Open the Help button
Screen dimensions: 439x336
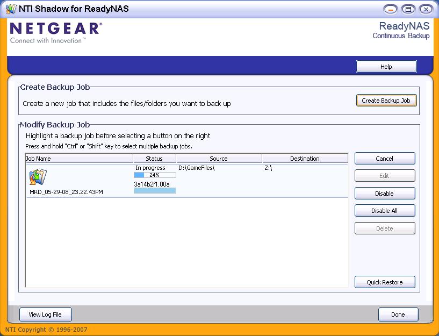(386, 67)
